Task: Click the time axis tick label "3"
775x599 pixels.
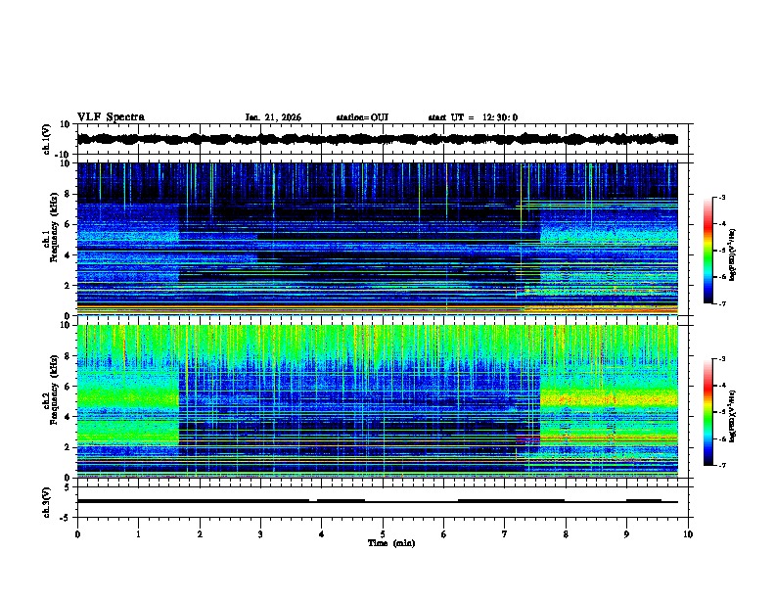Action: pos(260,534)
